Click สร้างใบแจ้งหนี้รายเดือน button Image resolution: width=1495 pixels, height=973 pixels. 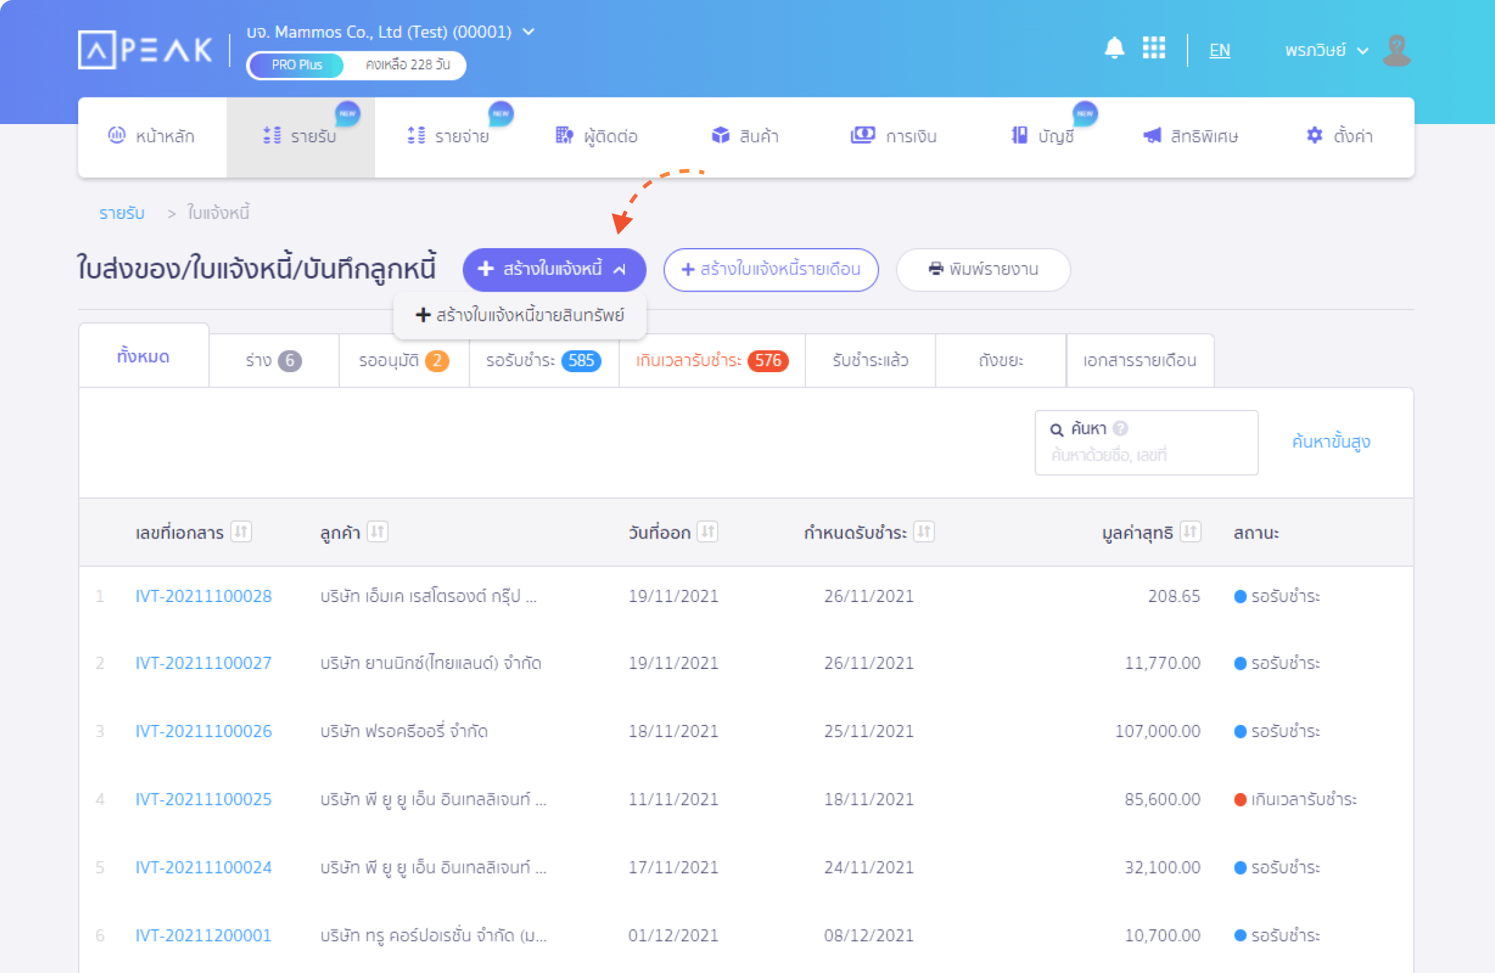click(771, 269)
